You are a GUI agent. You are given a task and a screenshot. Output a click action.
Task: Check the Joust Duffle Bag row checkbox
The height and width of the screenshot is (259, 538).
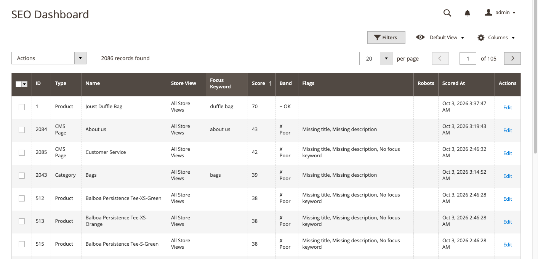coord(22,107)
